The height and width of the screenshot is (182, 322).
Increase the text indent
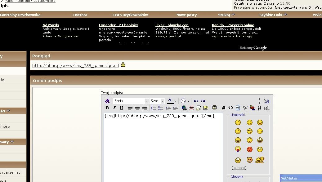175,108
